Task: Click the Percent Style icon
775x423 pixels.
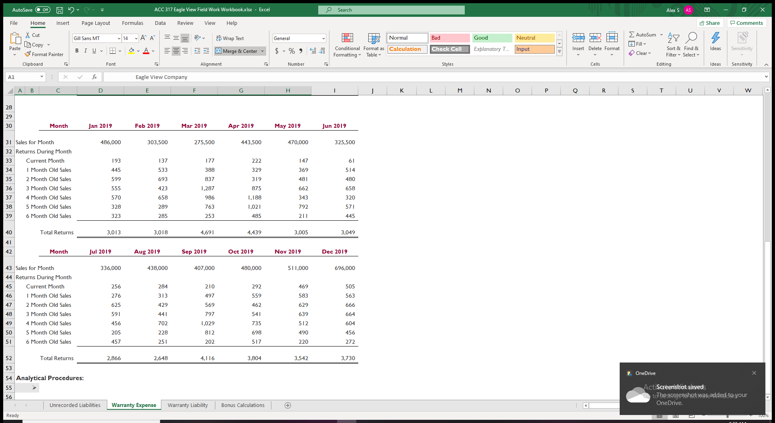Action: [291, 51]
